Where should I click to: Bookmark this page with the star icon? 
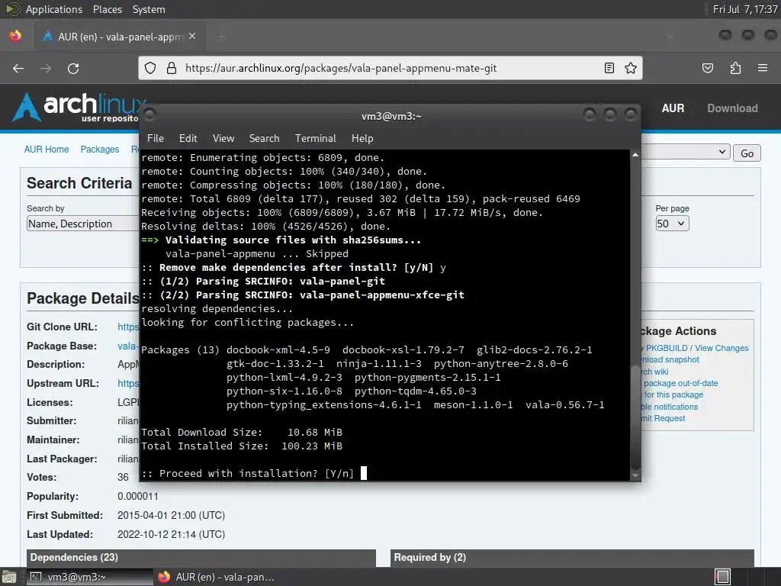coord(631,68)
